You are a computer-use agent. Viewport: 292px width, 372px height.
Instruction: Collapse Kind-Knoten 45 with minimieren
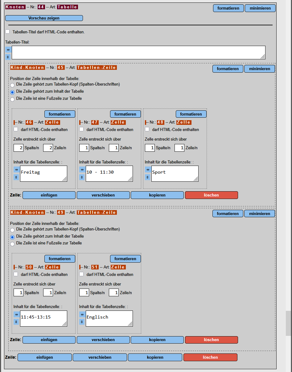(259, 69)
